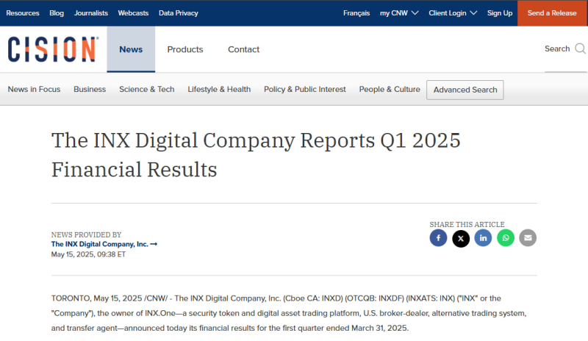This screenshot has width=588, height=341.
Task: Switch language to Français
Action: coord(356,13)
